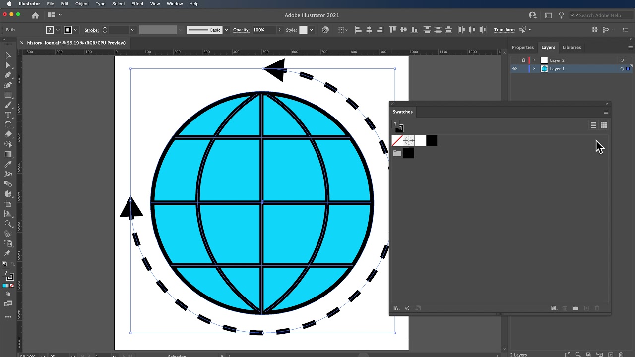Click Vertical Align Bottom icon
Viewport: 635px width, 357px height.
click(x=415, y=30)
